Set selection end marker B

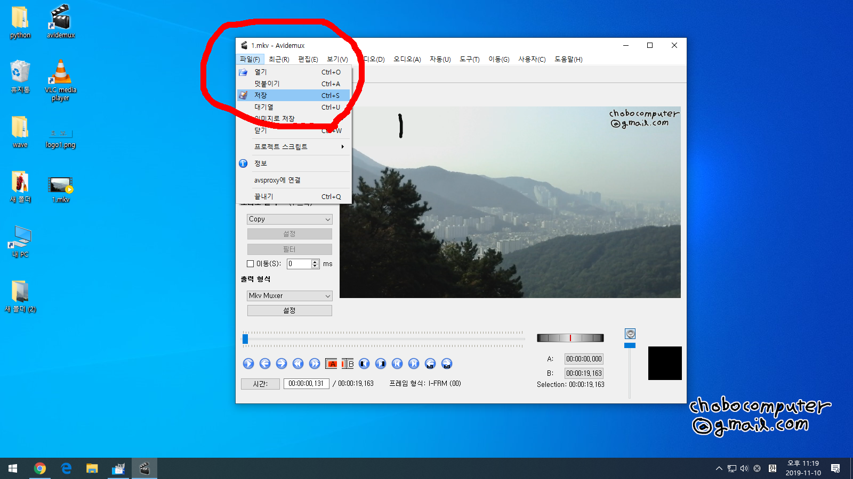coord(348,364)
